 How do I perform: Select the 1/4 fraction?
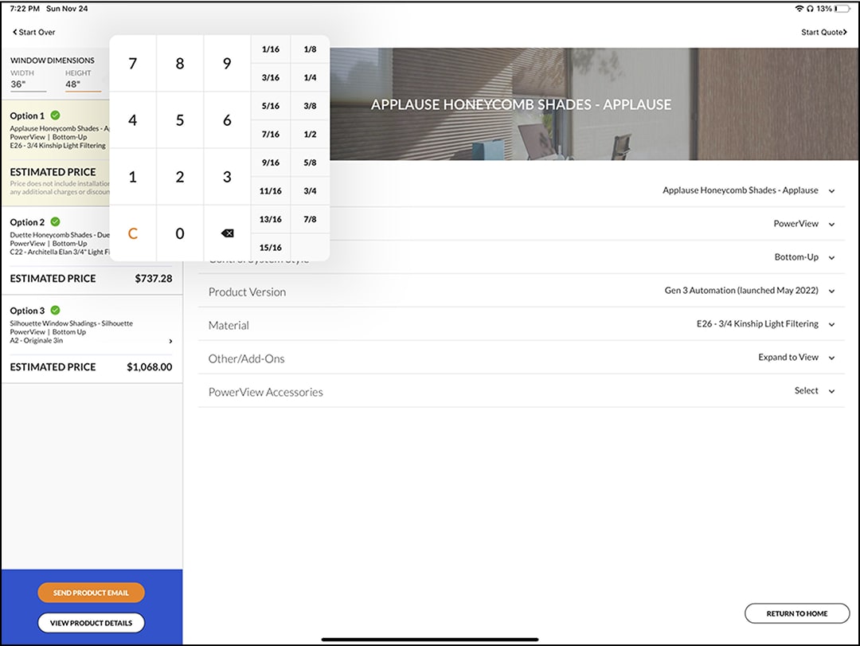click(310, 77)
